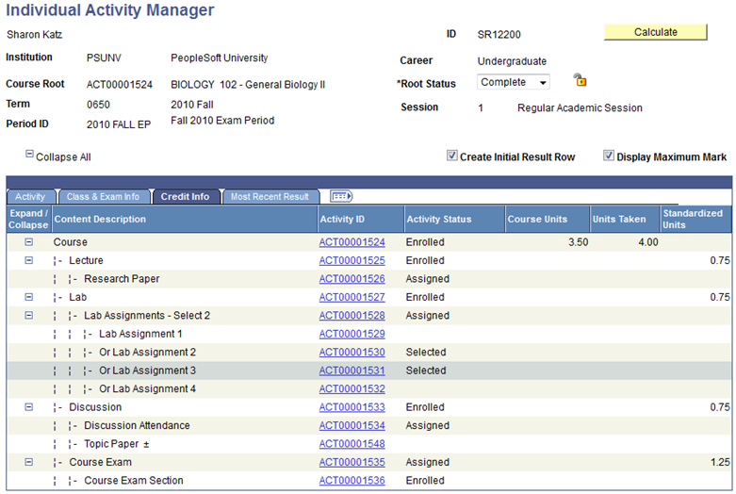
Task: Open activity link ACT00001525
Action: [352, 260]
